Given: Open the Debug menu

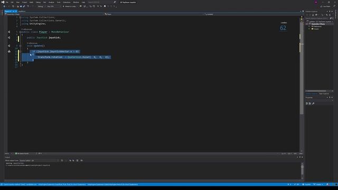Looking at the screenshot, I should (x=38, y=2).
